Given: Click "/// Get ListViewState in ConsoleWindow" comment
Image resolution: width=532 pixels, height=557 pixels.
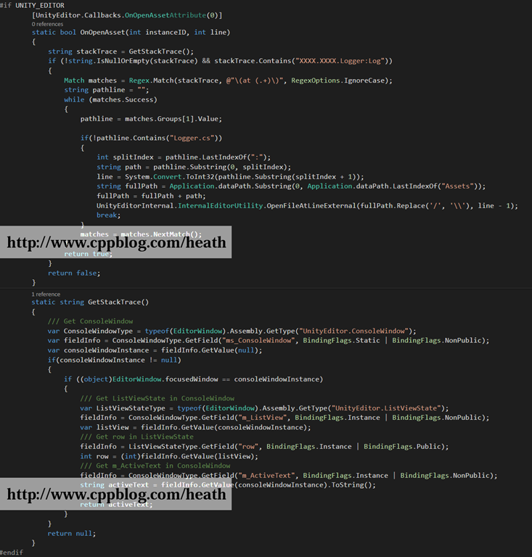Looking at the screenshot, I should click(x=157, y=398).
